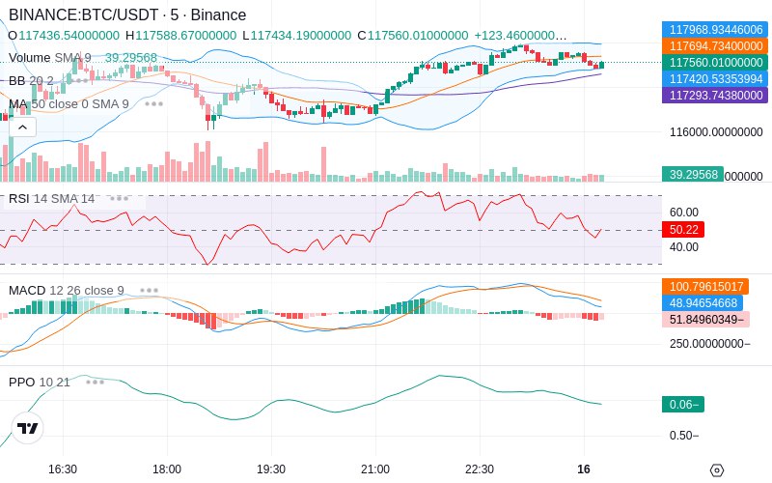Click the blue MACD value label 48.94654668

tap(703, 302)
